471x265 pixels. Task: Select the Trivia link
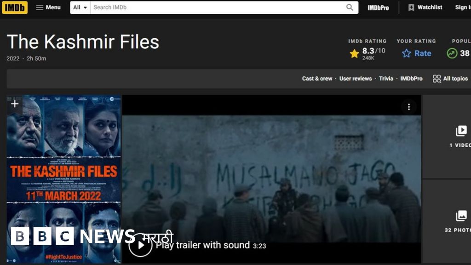click(x=386, y=79)
